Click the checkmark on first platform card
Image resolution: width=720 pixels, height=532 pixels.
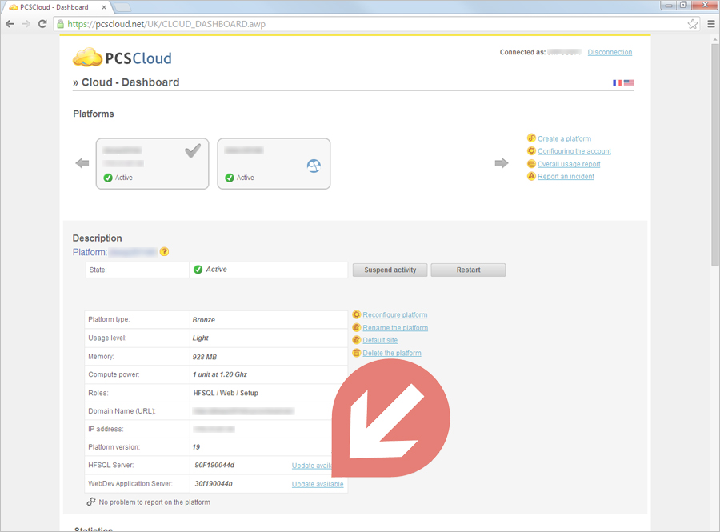193,150
